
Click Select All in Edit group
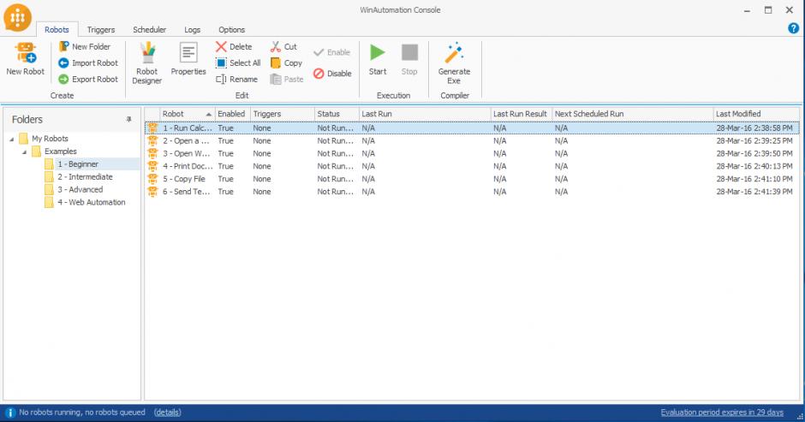point(238,62)
